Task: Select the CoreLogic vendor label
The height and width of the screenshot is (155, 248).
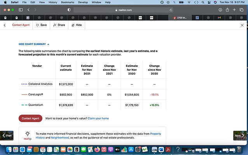Action: tap(36, 94)
